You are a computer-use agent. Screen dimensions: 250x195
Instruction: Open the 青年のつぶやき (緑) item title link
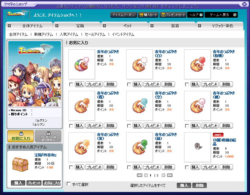[166, 136]
